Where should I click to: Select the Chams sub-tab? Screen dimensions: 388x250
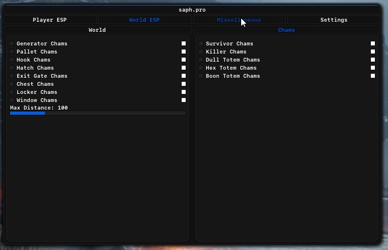tap(287, 30)
